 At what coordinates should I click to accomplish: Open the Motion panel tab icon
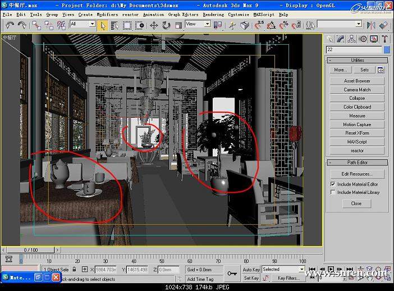tap(363, 38)
